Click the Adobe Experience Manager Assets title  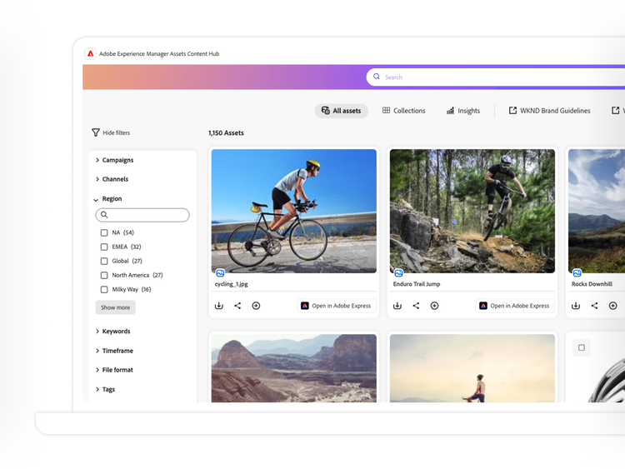[159, 54]
